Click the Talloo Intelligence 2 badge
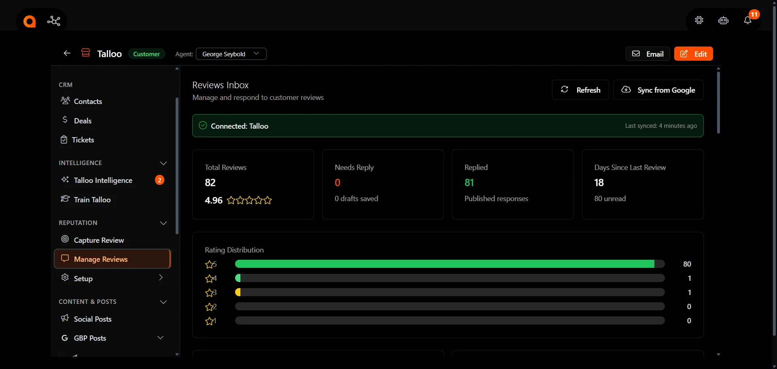777x369 pixels. pyautogui.click(x=159, y=180)
